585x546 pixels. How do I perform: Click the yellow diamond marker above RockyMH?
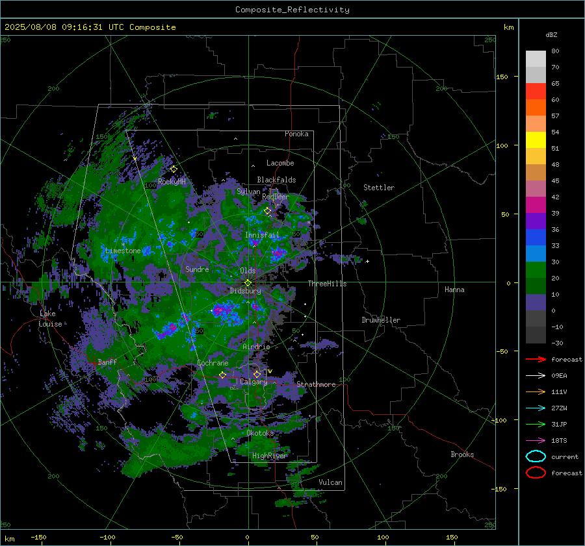174,169
